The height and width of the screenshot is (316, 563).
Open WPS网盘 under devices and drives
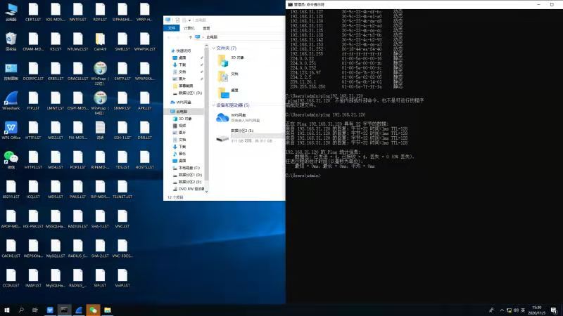237,117
